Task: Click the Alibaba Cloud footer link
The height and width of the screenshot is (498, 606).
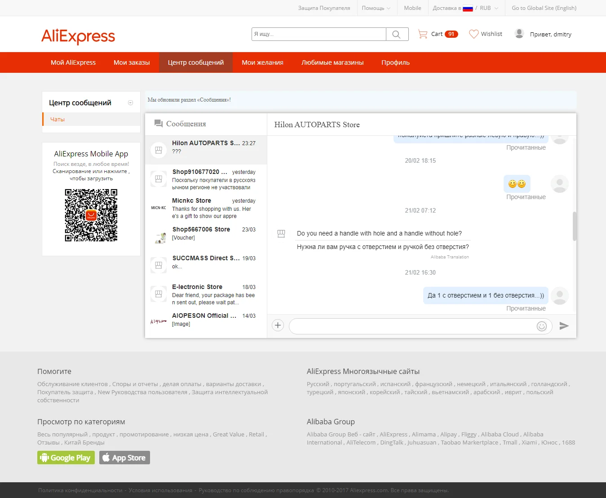Action: (500, 435)
